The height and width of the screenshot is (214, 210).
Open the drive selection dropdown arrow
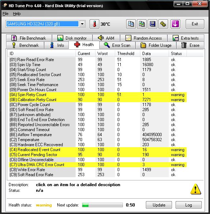point(82,24)
